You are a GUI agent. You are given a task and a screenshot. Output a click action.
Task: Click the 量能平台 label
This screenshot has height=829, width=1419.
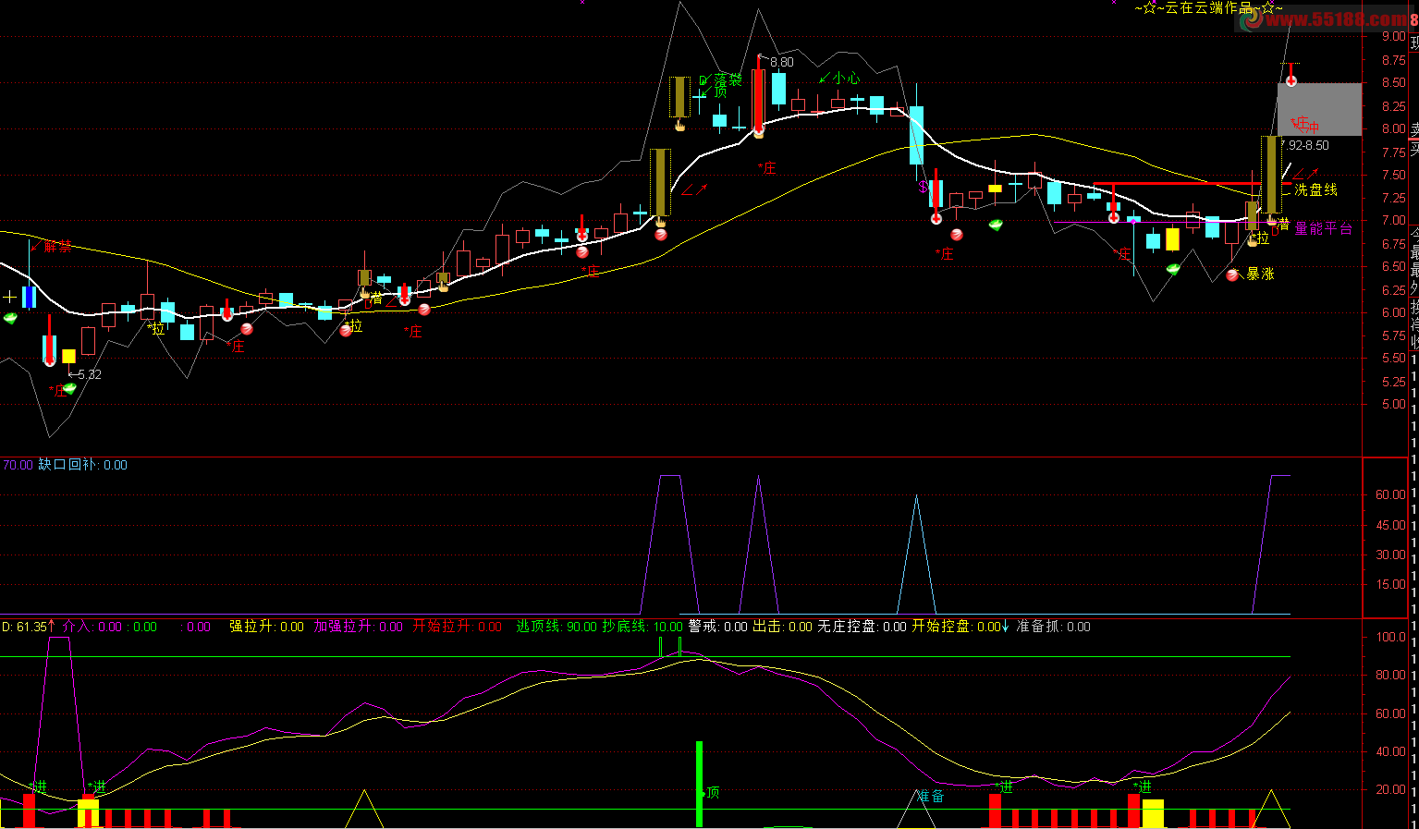(x=1323, y=228)
